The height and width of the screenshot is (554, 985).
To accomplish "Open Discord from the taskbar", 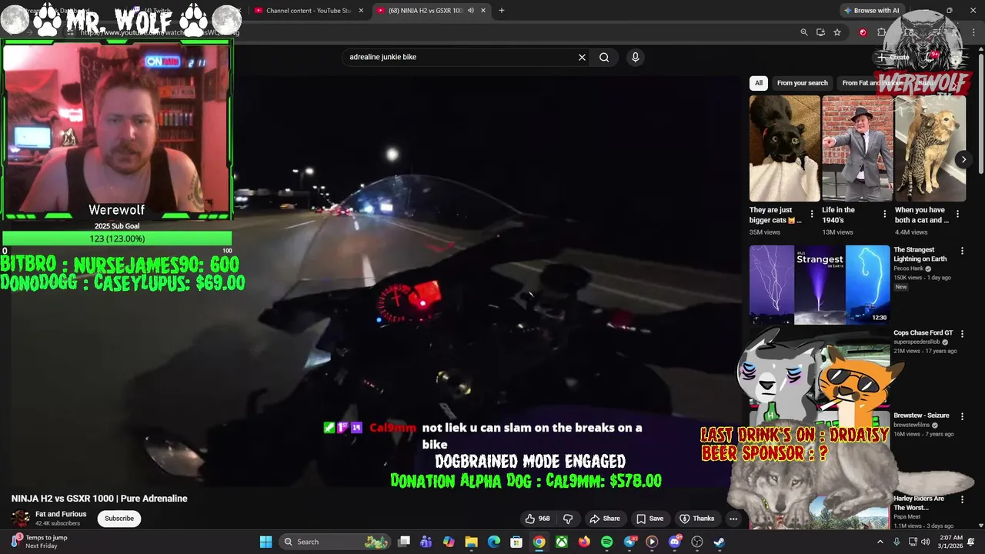I will pyautogui.click(x=675, y=542).
